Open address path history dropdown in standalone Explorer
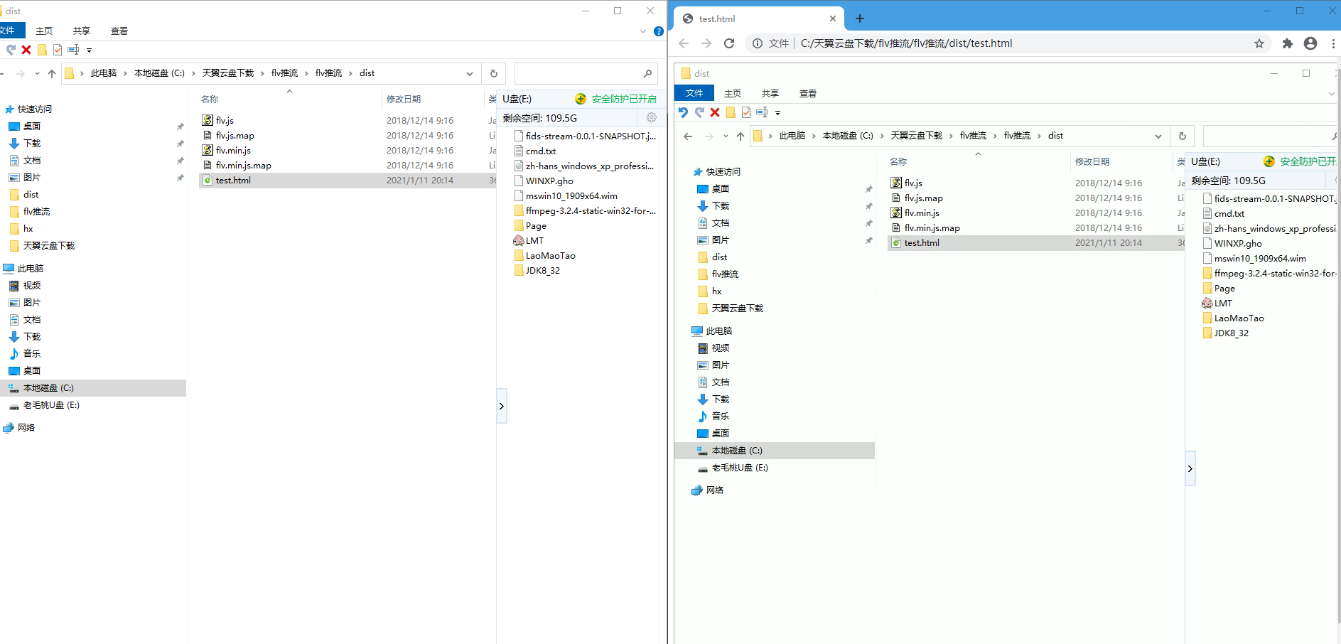The width and height of the screenshot is (1341, 644). 470,73
